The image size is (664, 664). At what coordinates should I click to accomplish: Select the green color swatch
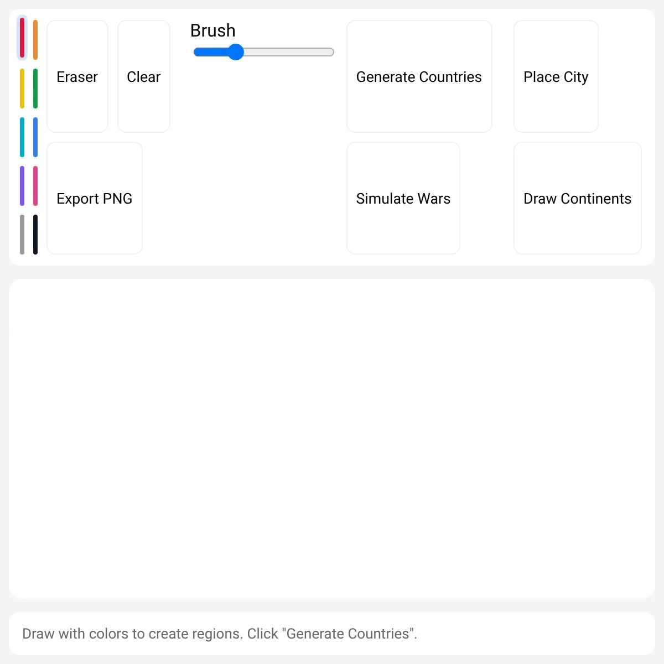pyautogui.click(x=35, y=89)
